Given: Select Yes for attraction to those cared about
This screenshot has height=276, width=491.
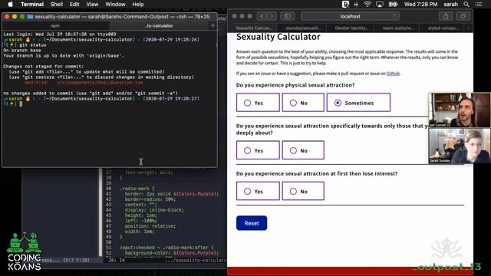Looking at the screenshot, I should coord(258,150).
